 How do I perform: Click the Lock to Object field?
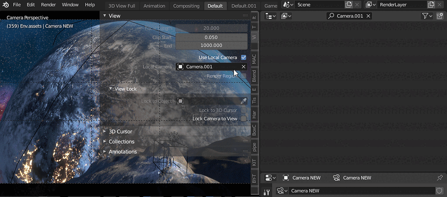211,101
